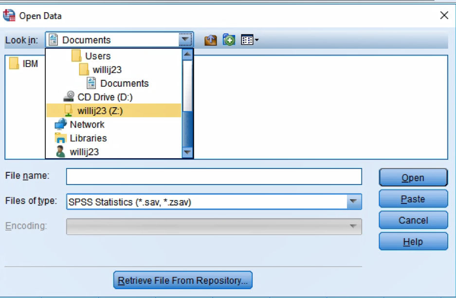Pick the Documents entry under willij23
456x298 pixels.
(124, 83)
